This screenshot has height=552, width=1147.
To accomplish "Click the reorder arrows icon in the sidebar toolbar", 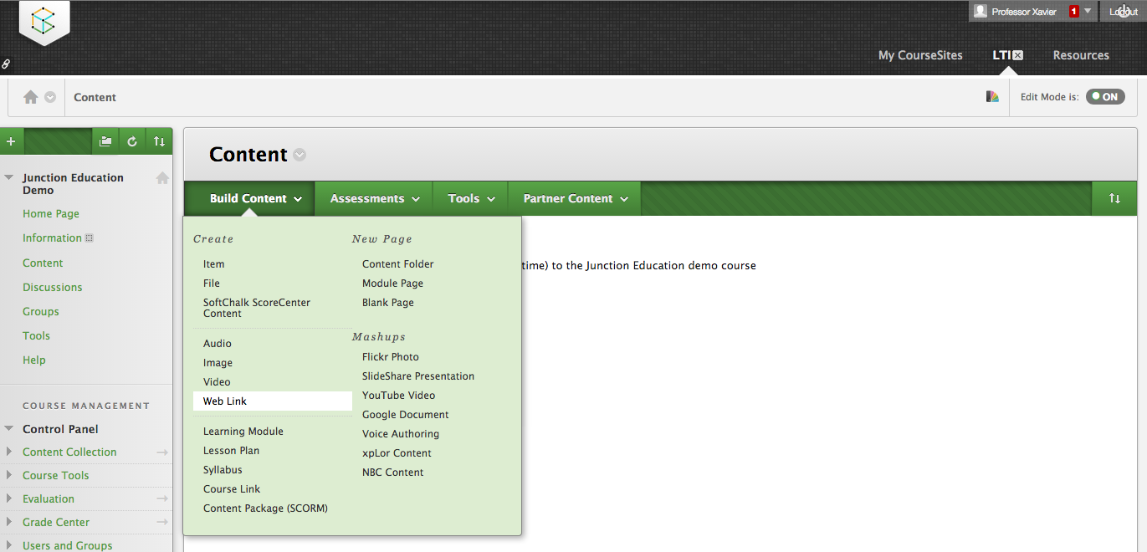I will pyautogui.click(x=159, y=141).
